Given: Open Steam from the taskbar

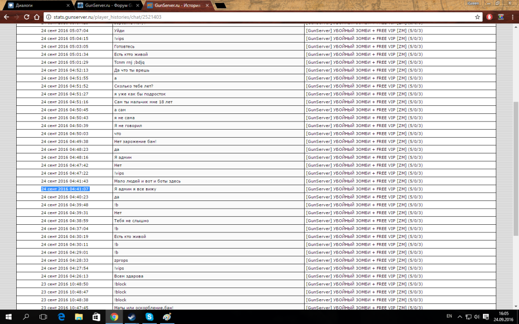Looking at the screenshot, I should click(132, 316).
